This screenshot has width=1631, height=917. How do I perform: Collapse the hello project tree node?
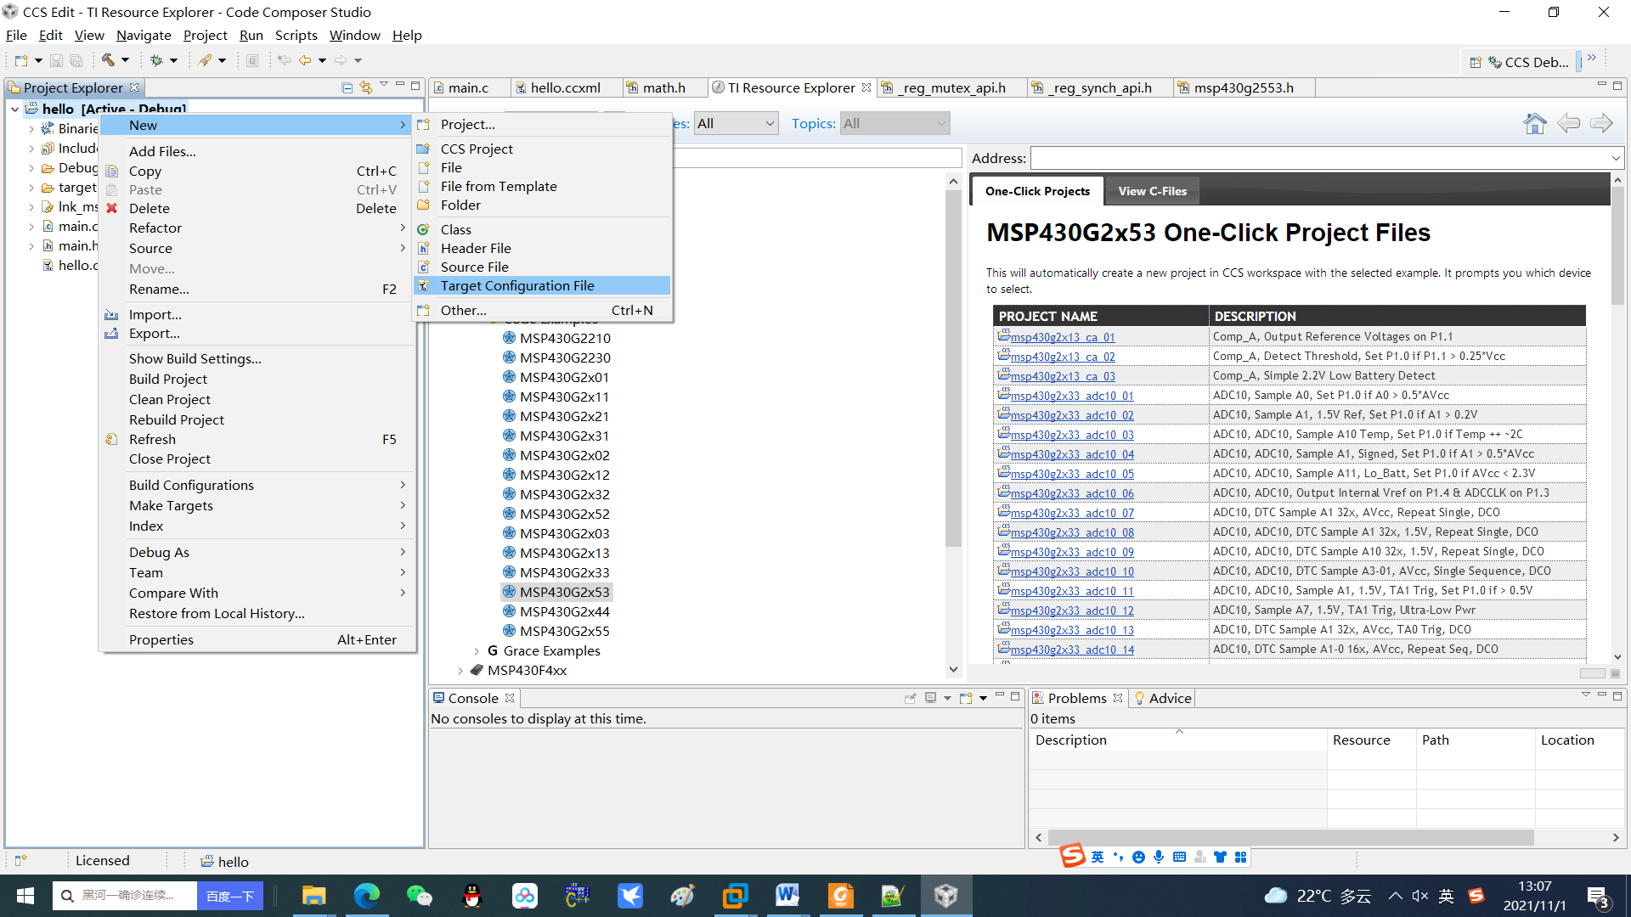point(15,109)
